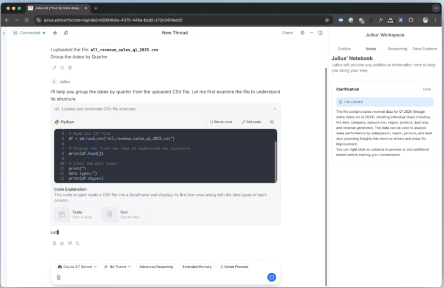Click the regenerate icon below Julius reply
Image resolution: width=444 pixels, height=288 pixels.
click(x=77, y=243)
